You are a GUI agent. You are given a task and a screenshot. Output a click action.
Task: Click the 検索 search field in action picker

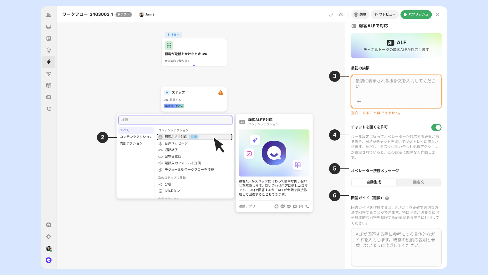tap(175, 120)
